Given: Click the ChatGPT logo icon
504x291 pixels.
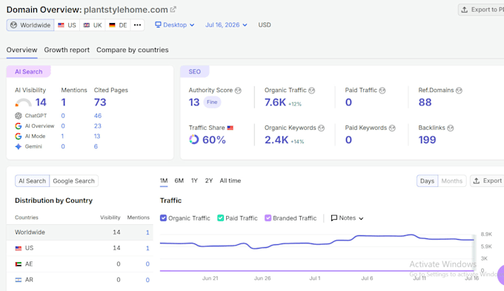Looking at the screenshot, I should [x=19, y=116].
